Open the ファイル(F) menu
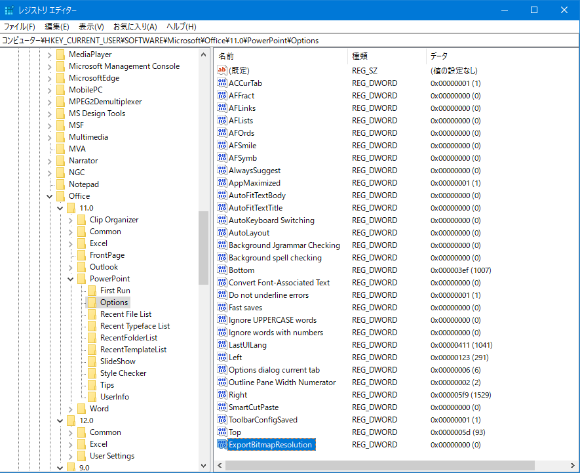The image size is (580, 473). pos(19,27)
